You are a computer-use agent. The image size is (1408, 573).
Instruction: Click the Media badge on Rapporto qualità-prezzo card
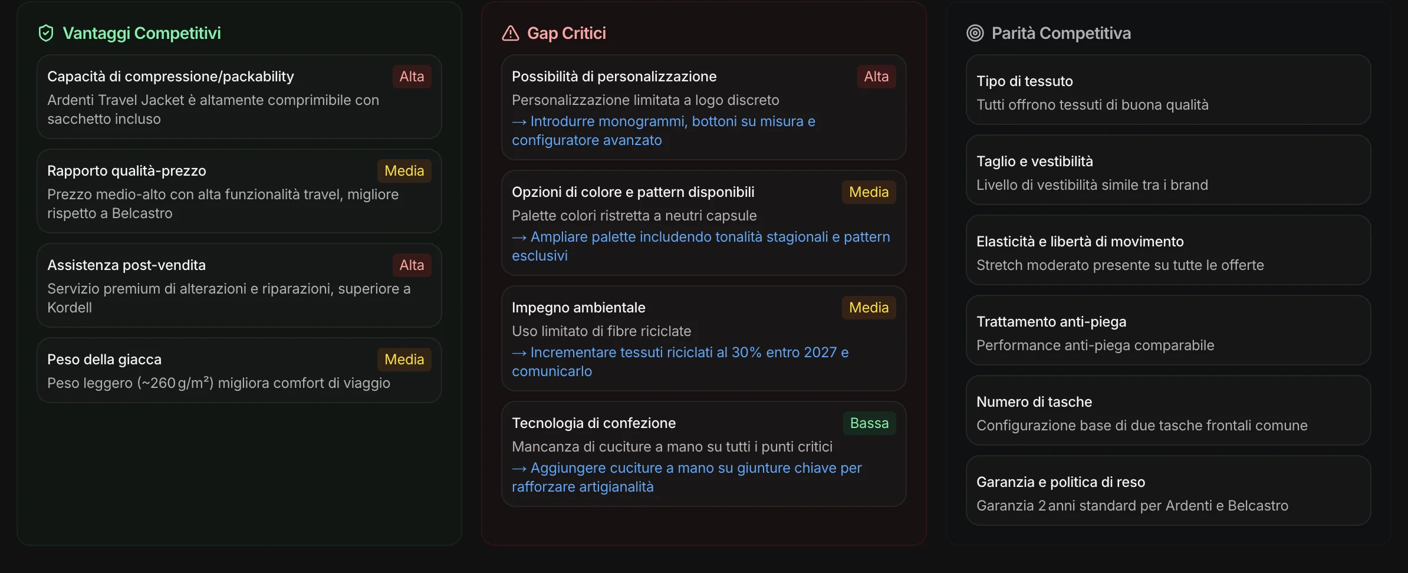[x=404, y=171]
